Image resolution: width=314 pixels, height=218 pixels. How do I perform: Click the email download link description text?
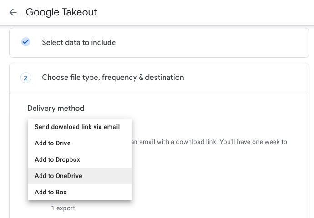pyautogui.click(x=209, y=142)
